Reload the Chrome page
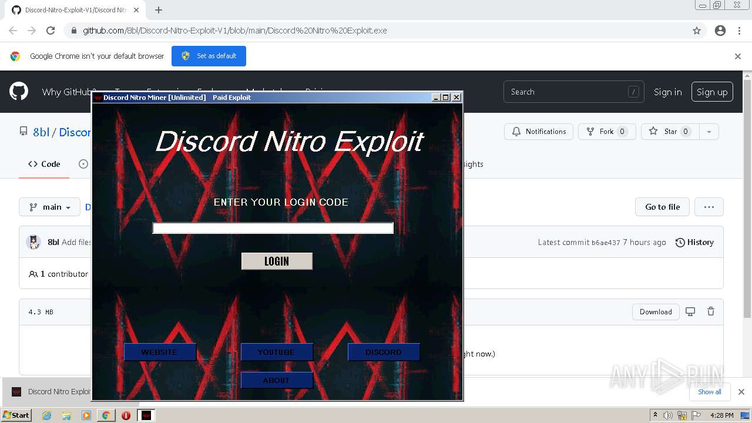This screenshot has height=423, width=752. pos(51,31)
